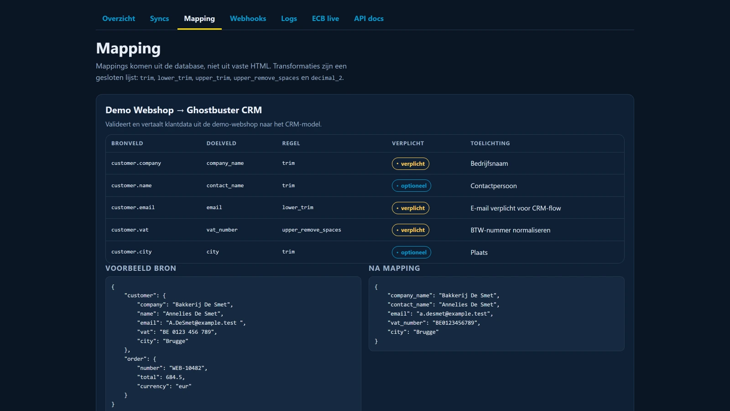The height and width of the screenshot is (411, 730).
Task: Open the Logs tab
Action: coord(289,19)
